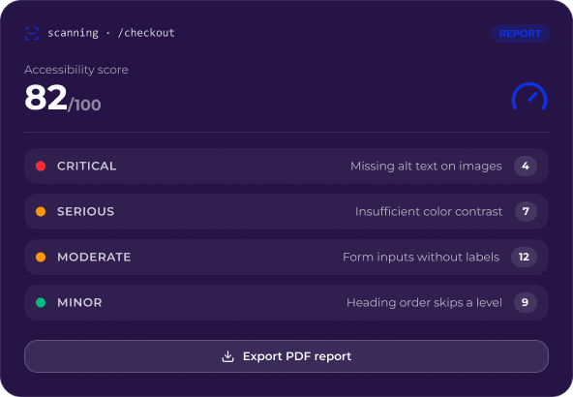Screen dimensions: 573x397
Task: Click the orange Moderate severity dot
Action: [41, 257]
